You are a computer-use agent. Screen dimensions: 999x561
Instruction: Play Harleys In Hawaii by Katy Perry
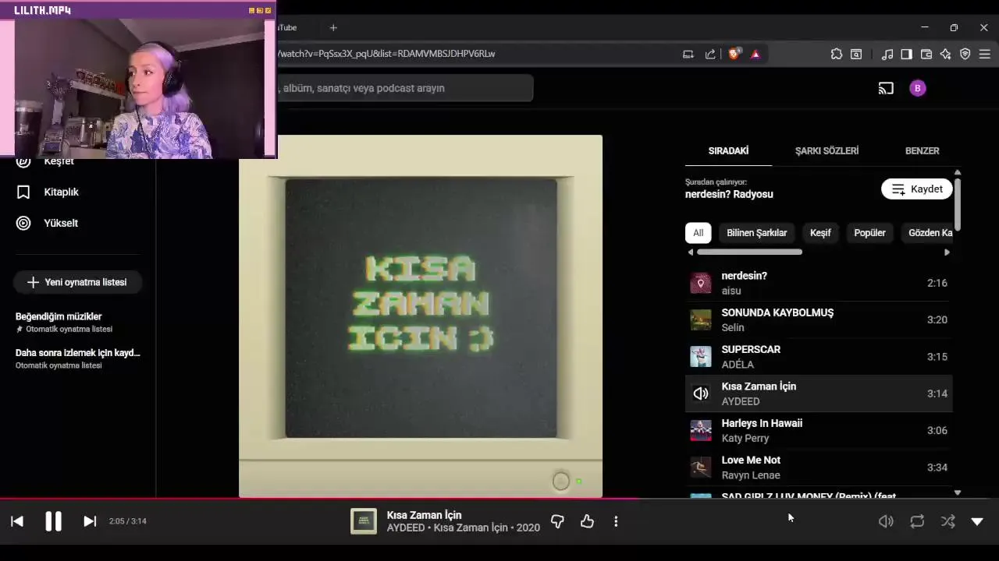coord(819,430)
